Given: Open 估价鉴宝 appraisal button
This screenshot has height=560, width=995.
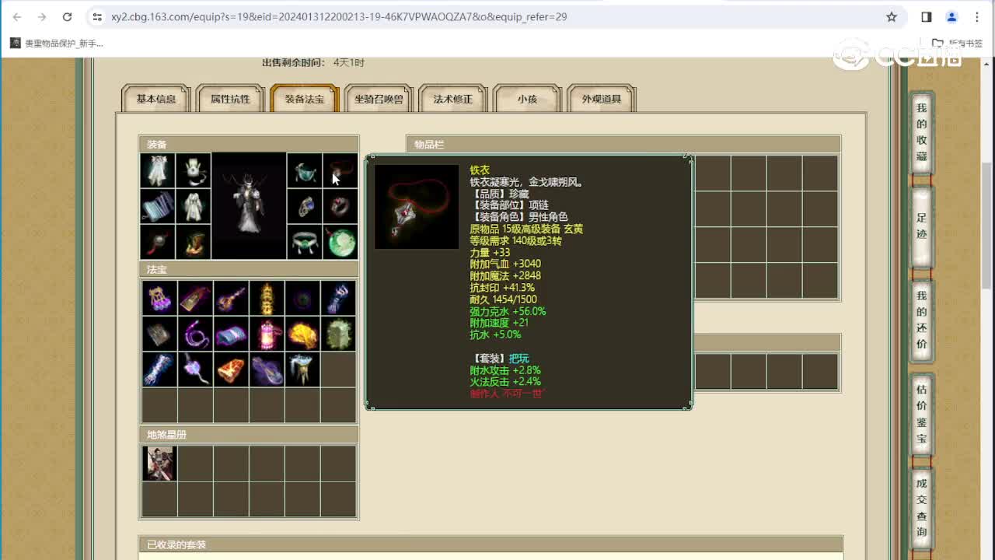Looking at the screenshot, I should (922, 414).
